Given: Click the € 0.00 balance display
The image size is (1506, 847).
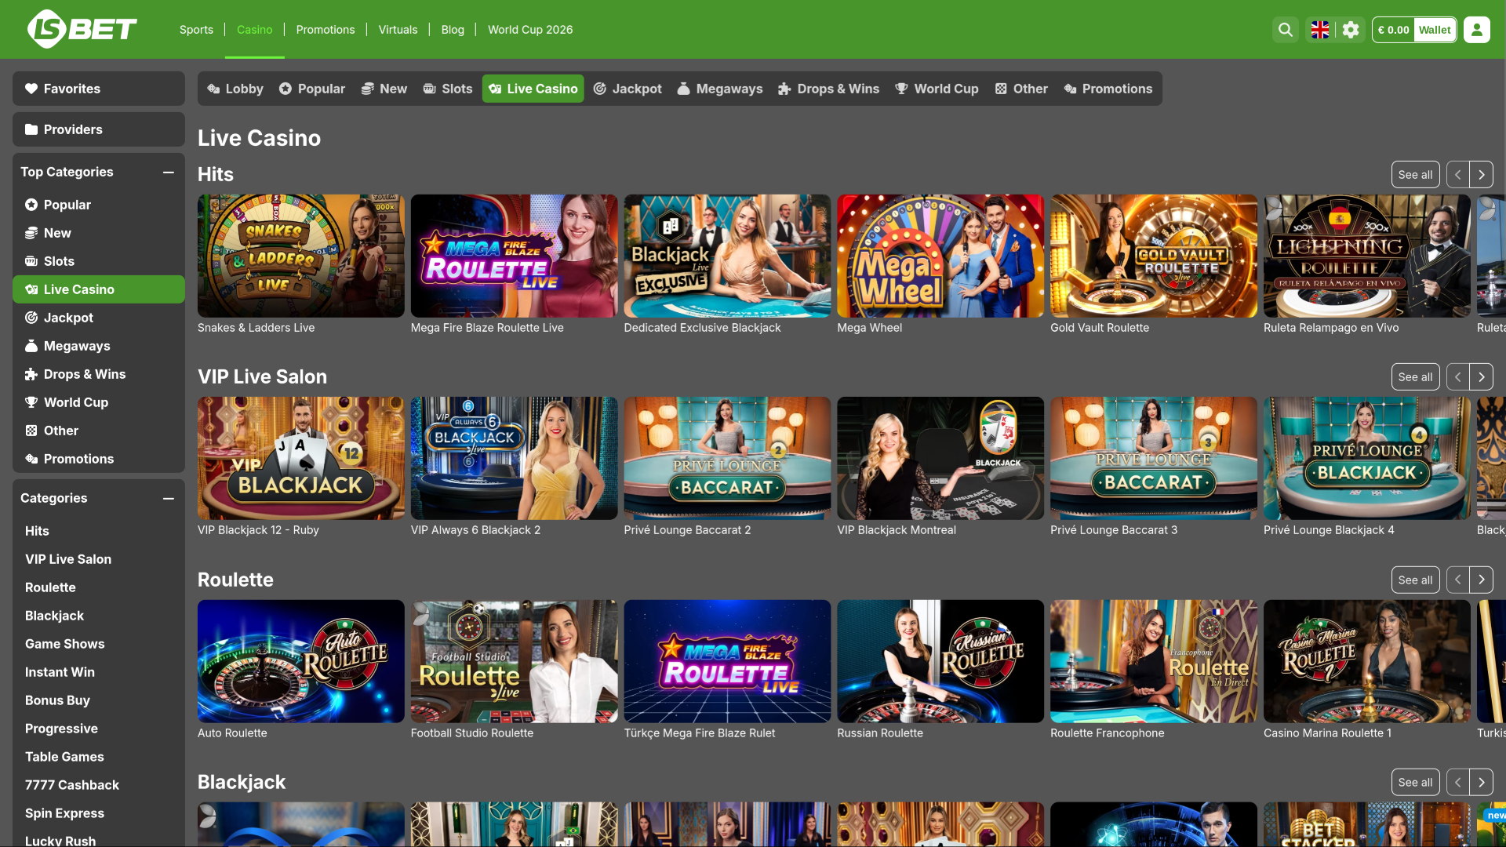Looking at the screenshot, I should 1393,30.
